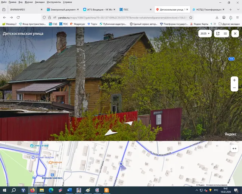Open Единый сервис автор... bookmark
Viewport: 242px width, 194px height.
click(144, 24)
